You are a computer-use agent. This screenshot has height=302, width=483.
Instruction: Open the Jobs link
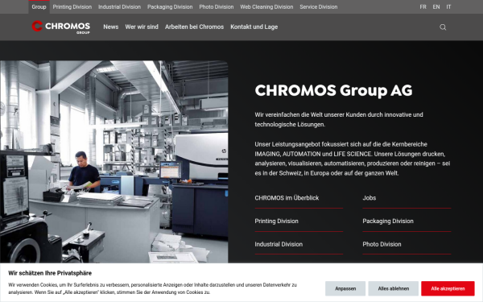(407, 198)
